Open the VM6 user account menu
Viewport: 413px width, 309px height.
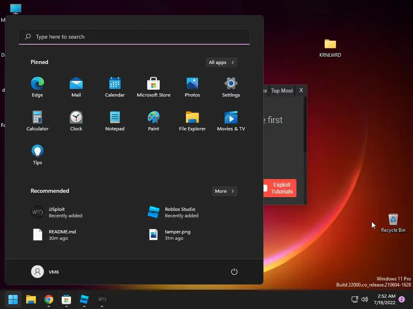(45, 272)
